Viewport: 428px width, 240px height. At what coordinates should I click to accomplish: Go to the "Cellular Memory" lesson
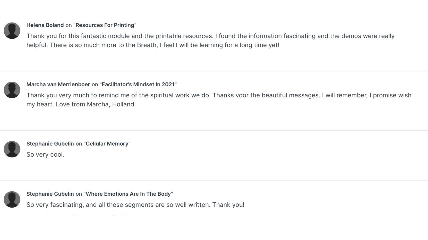point(107,144)
